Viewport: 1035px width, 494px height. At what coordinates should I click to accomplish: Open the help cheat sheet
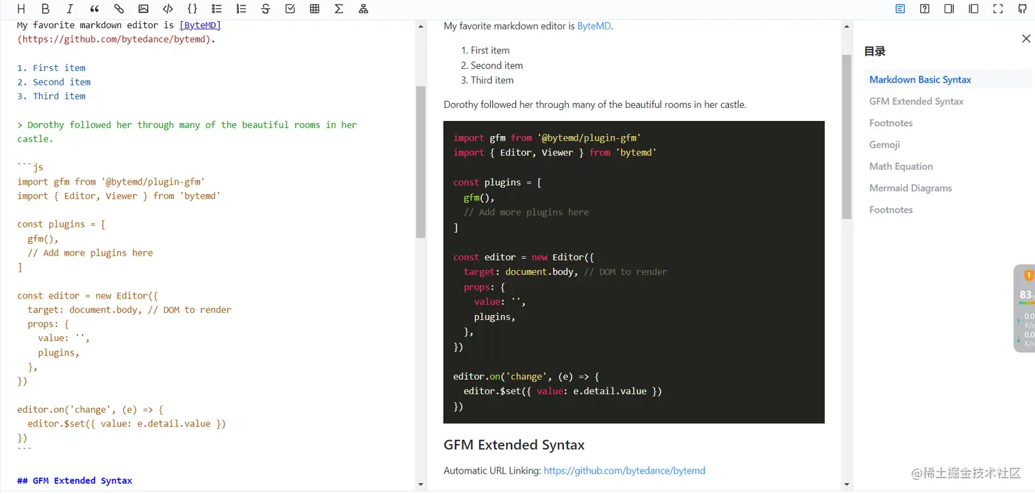coord(925,9)
